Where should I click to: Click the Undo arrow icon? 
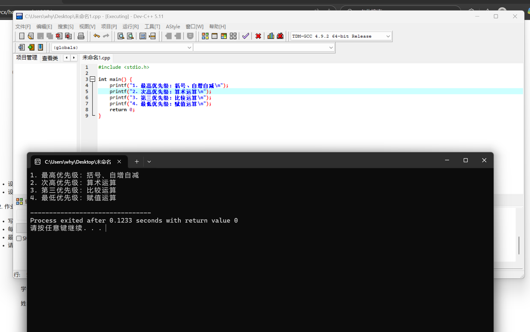pyautogui.click(x=97, y=36)
